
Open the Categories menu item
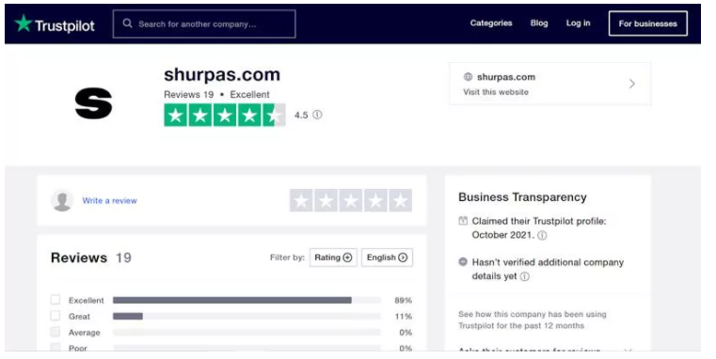491,23
